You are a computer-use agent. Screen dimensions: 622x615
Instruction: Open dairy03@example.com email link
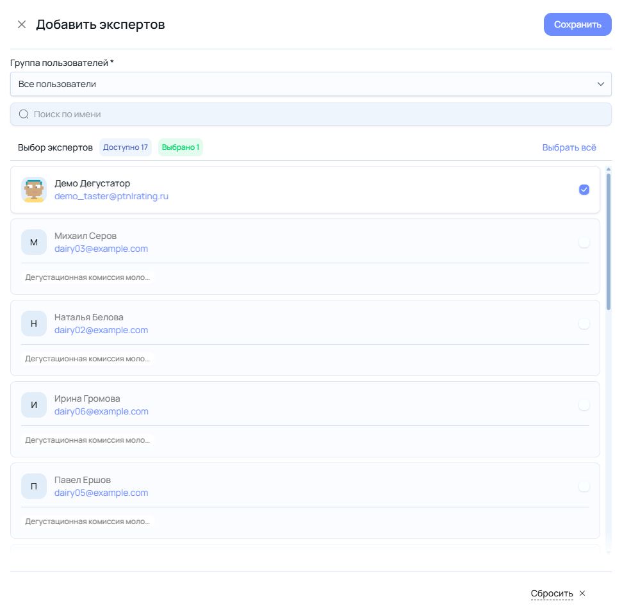point(101,249)
